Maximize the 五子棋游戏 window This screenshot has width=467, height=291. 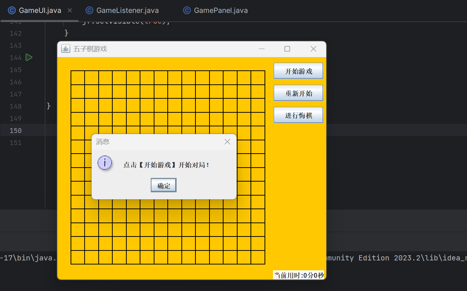point(287,49)
